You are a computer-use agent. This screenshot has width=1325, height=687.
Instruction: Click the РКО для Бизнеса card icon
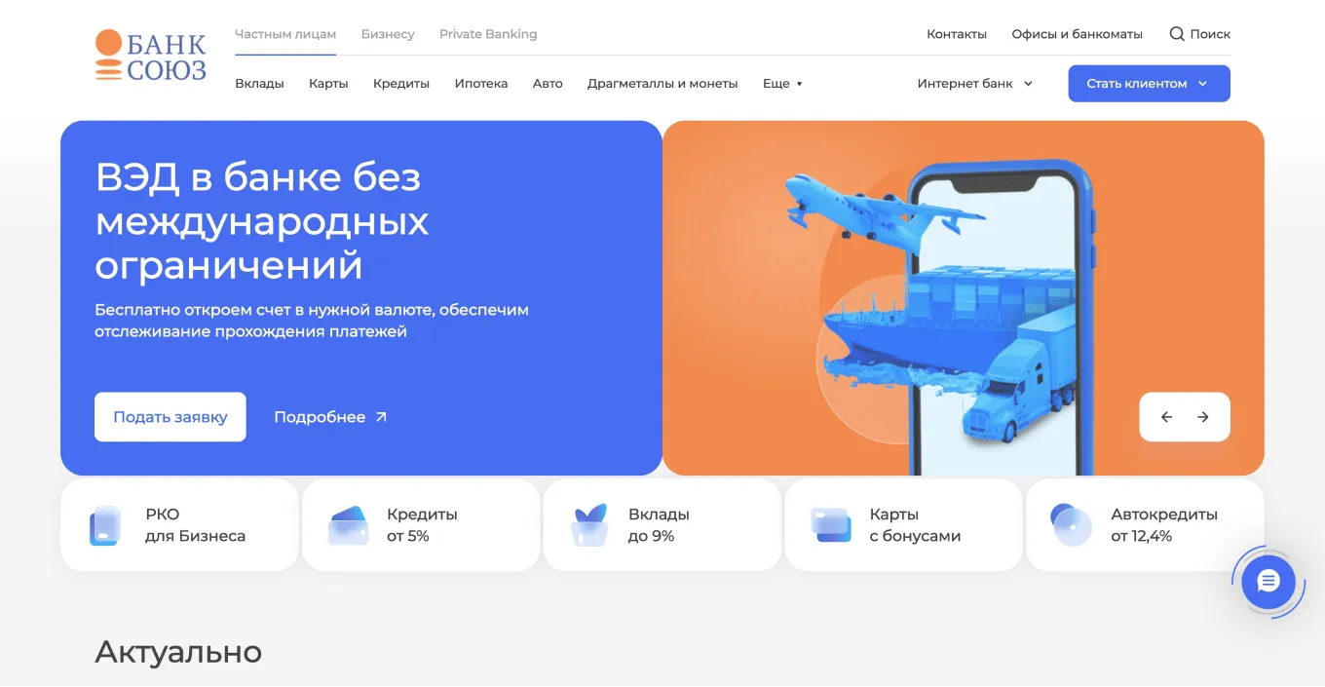[105, 525]
